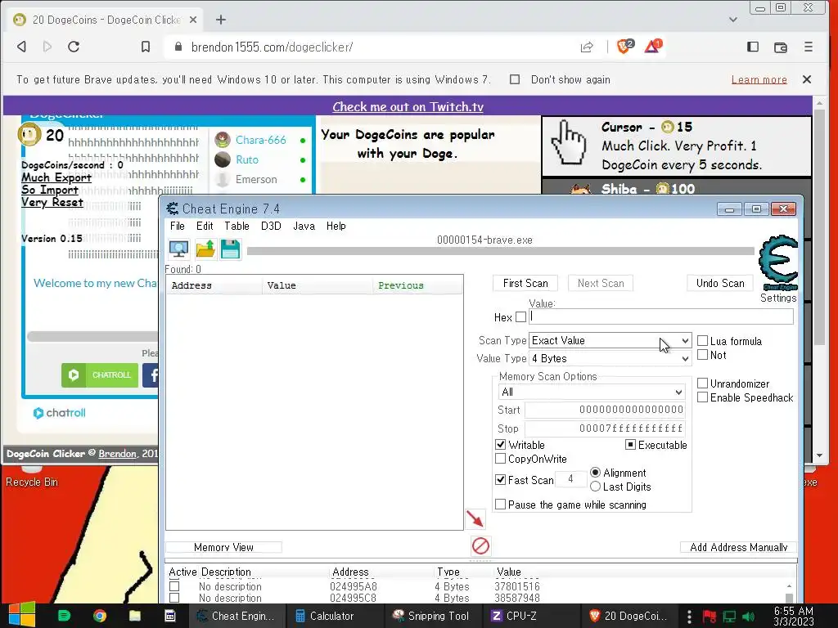Toggle the Executable checkbox
The image size is (838, 628).
631,444
